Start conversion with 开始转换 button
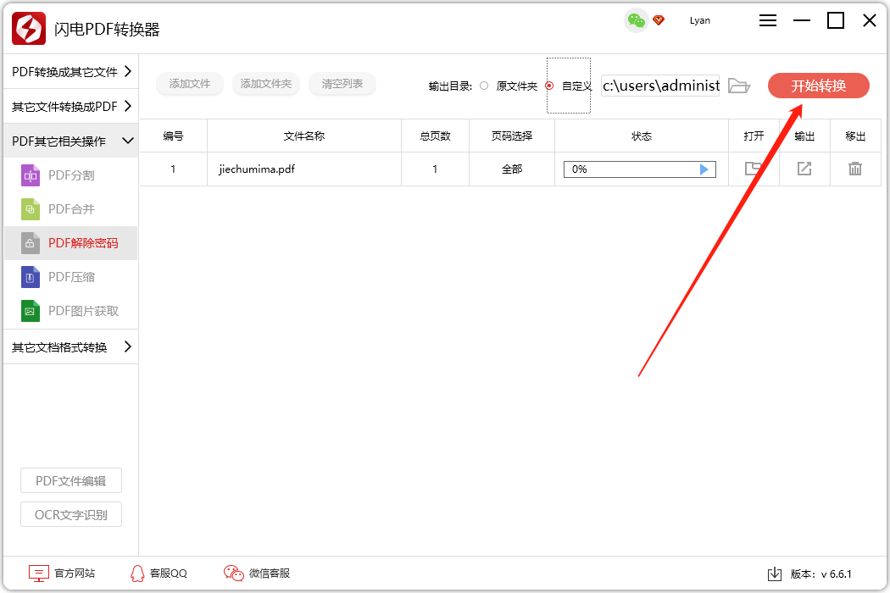 (819, 86)
